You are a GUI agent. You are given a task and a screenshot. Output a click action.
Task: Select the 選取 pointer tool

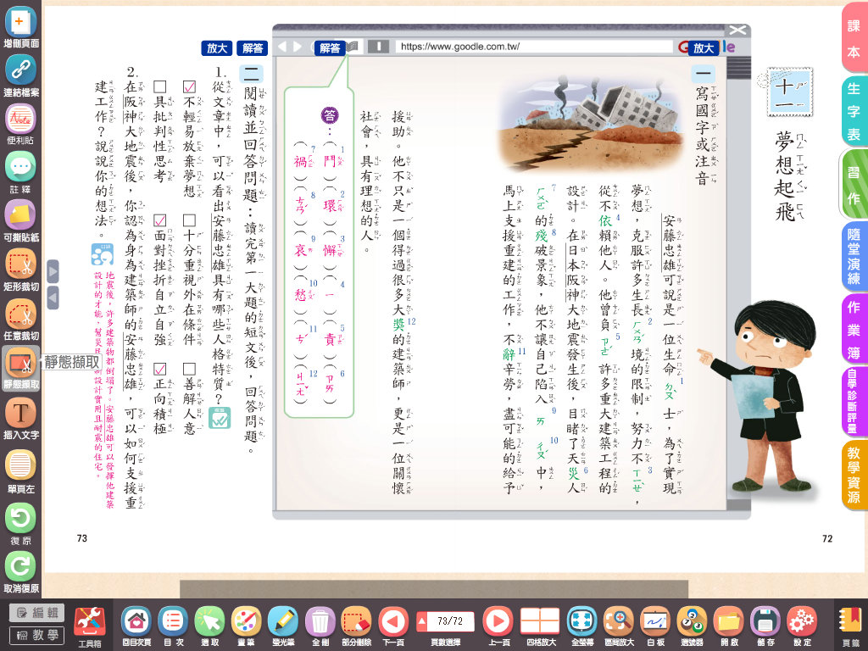(210, 626)
